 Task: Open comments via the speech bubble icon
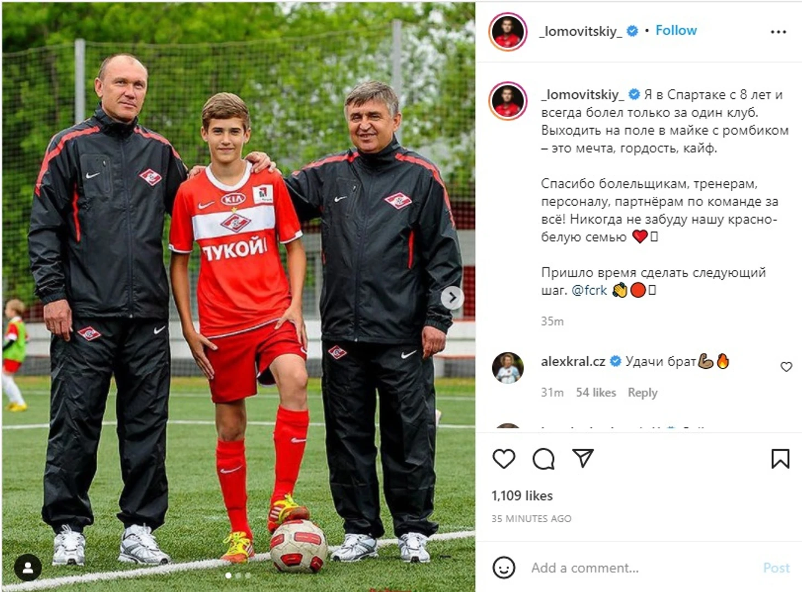[x=543, y=458]
